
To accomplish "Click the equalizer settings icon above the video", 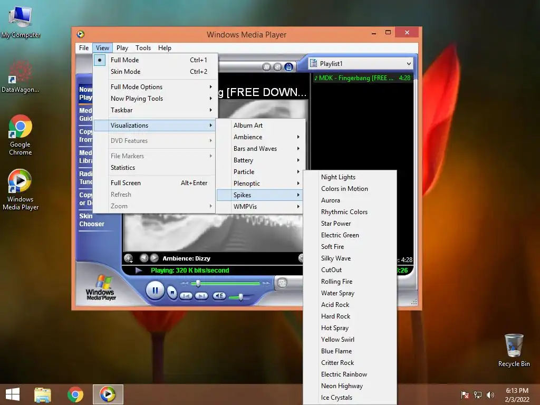I will [277, 67].
